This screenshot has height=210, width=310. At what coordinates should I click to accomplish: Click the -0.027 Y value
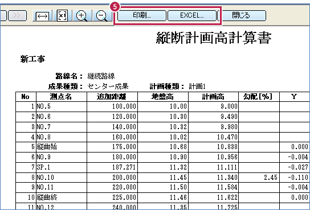[x=298, y=167]
